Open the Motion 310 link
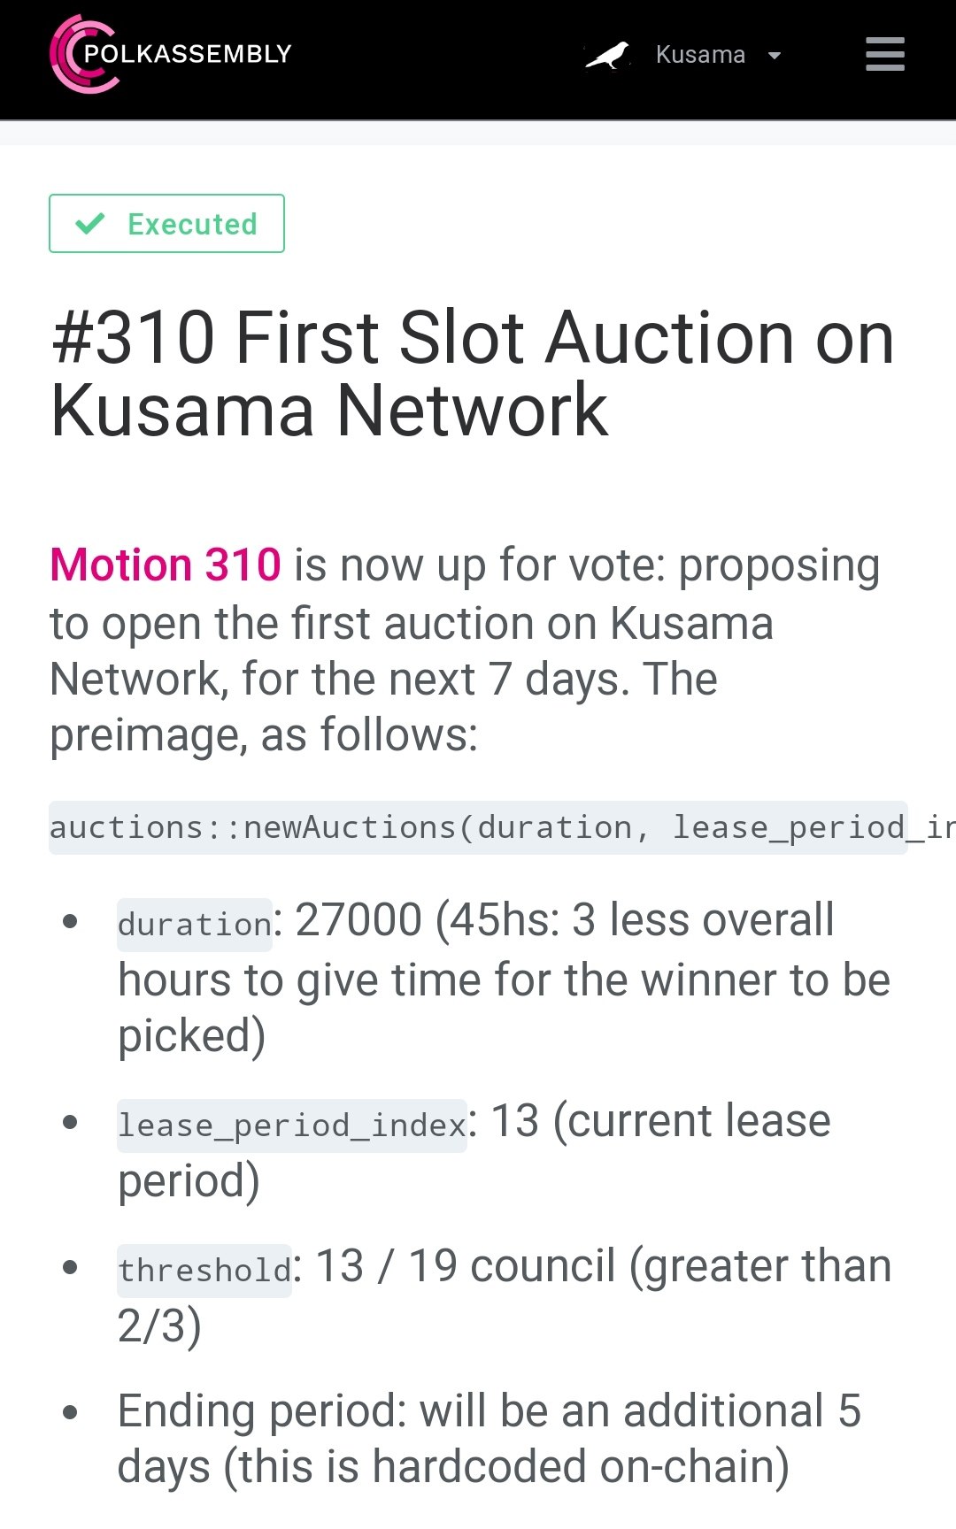The image size is (956, 1529). (166, 565)
